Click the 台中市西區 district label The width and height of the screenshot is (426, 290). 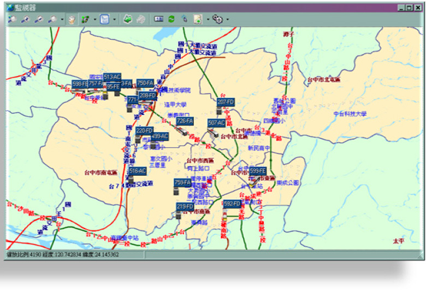200,161
